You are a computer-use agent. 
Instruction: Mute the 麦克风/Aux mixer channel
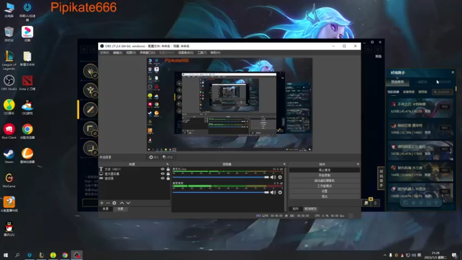tap(273, 177)
